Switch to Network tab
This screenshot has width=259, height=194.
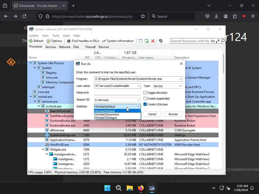(x=64, y=47)
